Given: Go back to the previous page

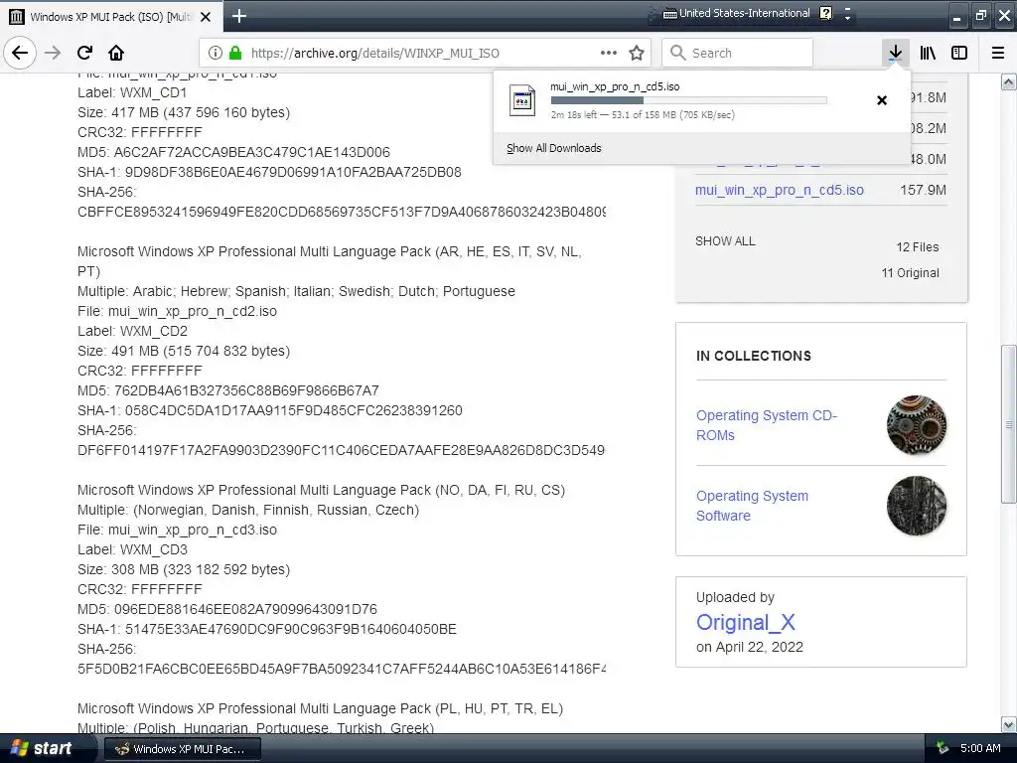Looking at the screenshot, I should tap(20, 53).
